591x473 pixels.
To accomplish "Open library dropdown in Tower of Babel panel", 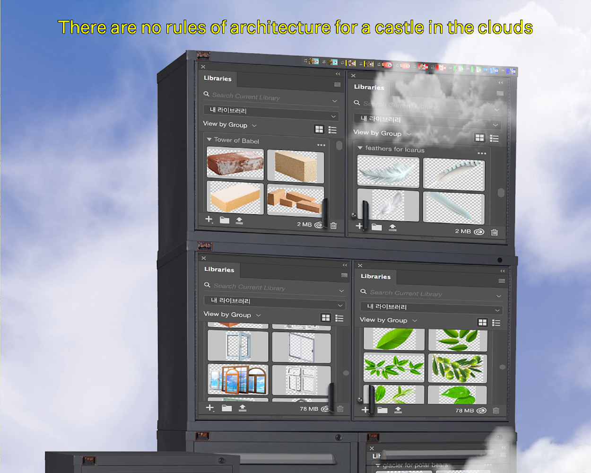I will (x=271, y=113).
